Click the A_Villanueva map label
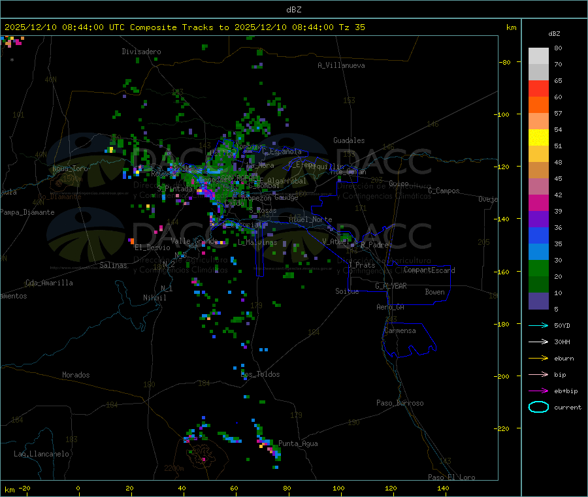 click(x=341, y=65)
